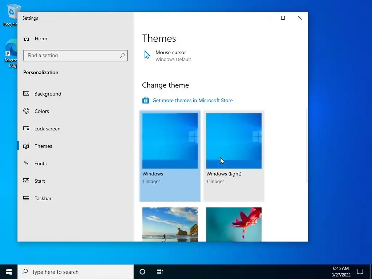This screenshot has height=279, width=372.
Task: Click the Microsoft Store bag icon
Action: 146,100
